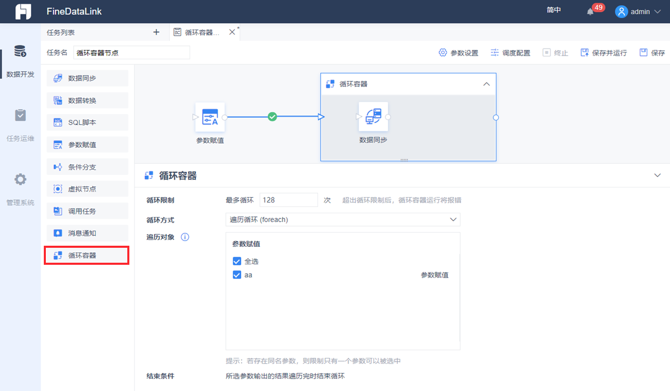
Task: Click the 循环容器 header icon on the canvas
Action: 330,84
